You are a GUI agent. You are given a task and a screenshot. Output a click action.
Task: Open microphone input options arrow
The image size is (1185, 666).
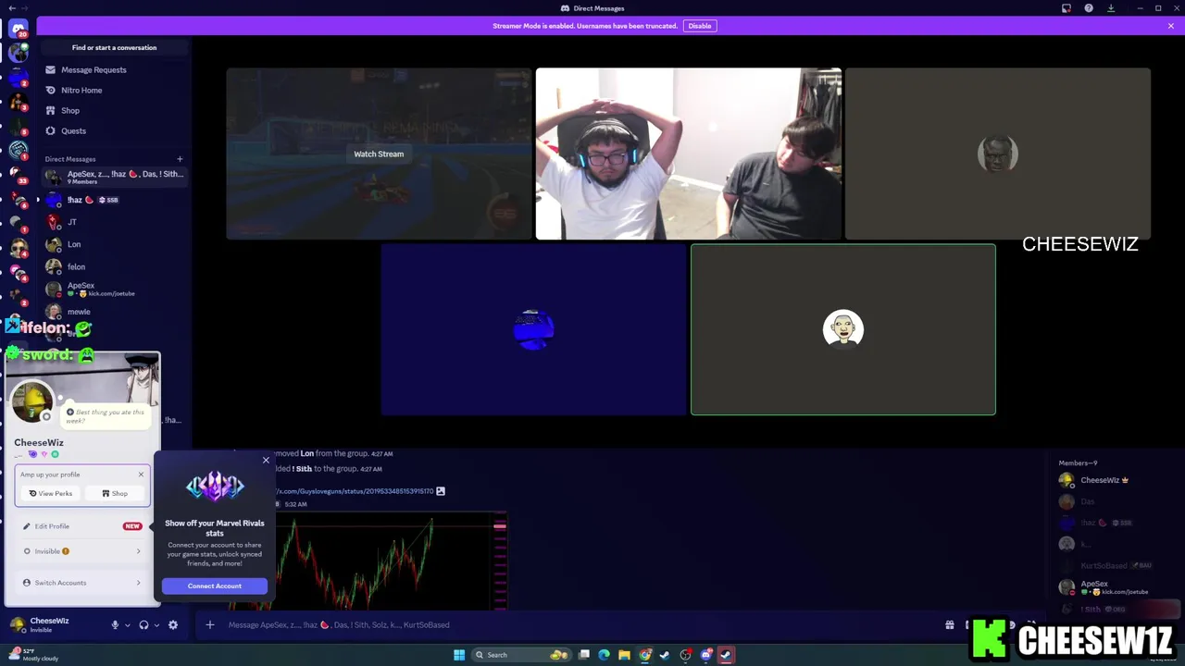(128, 625)
